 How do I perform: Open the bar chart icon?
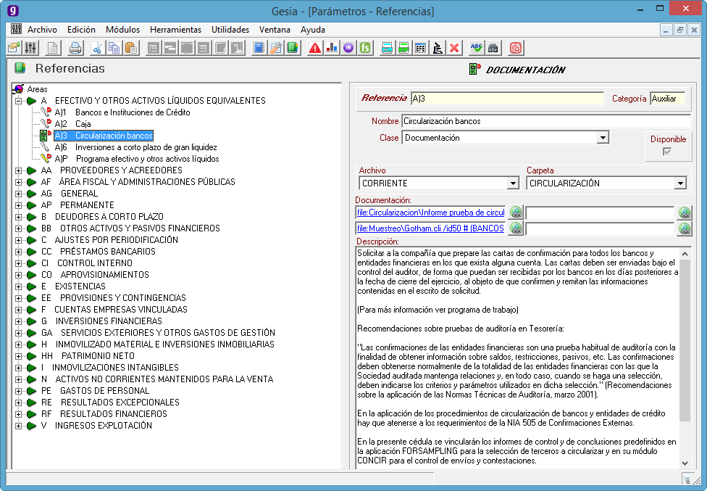(332, 48)
